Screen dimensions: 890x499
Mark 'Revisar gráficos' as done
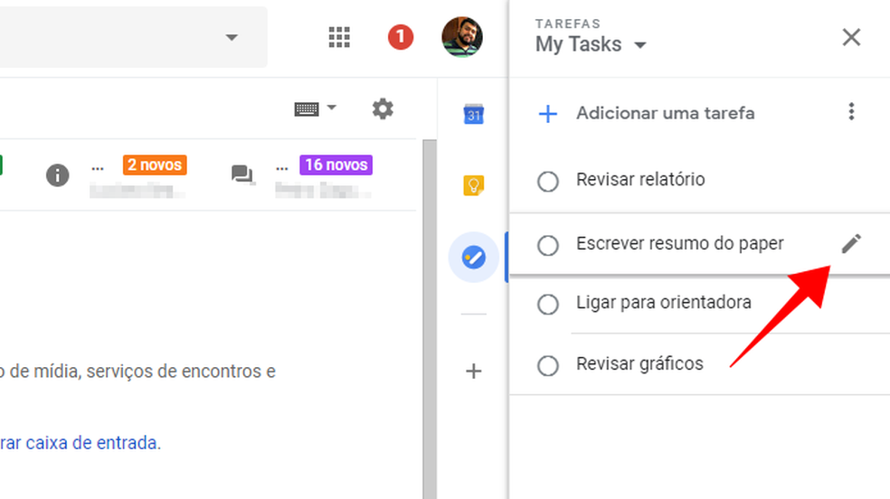click(548, 366)
